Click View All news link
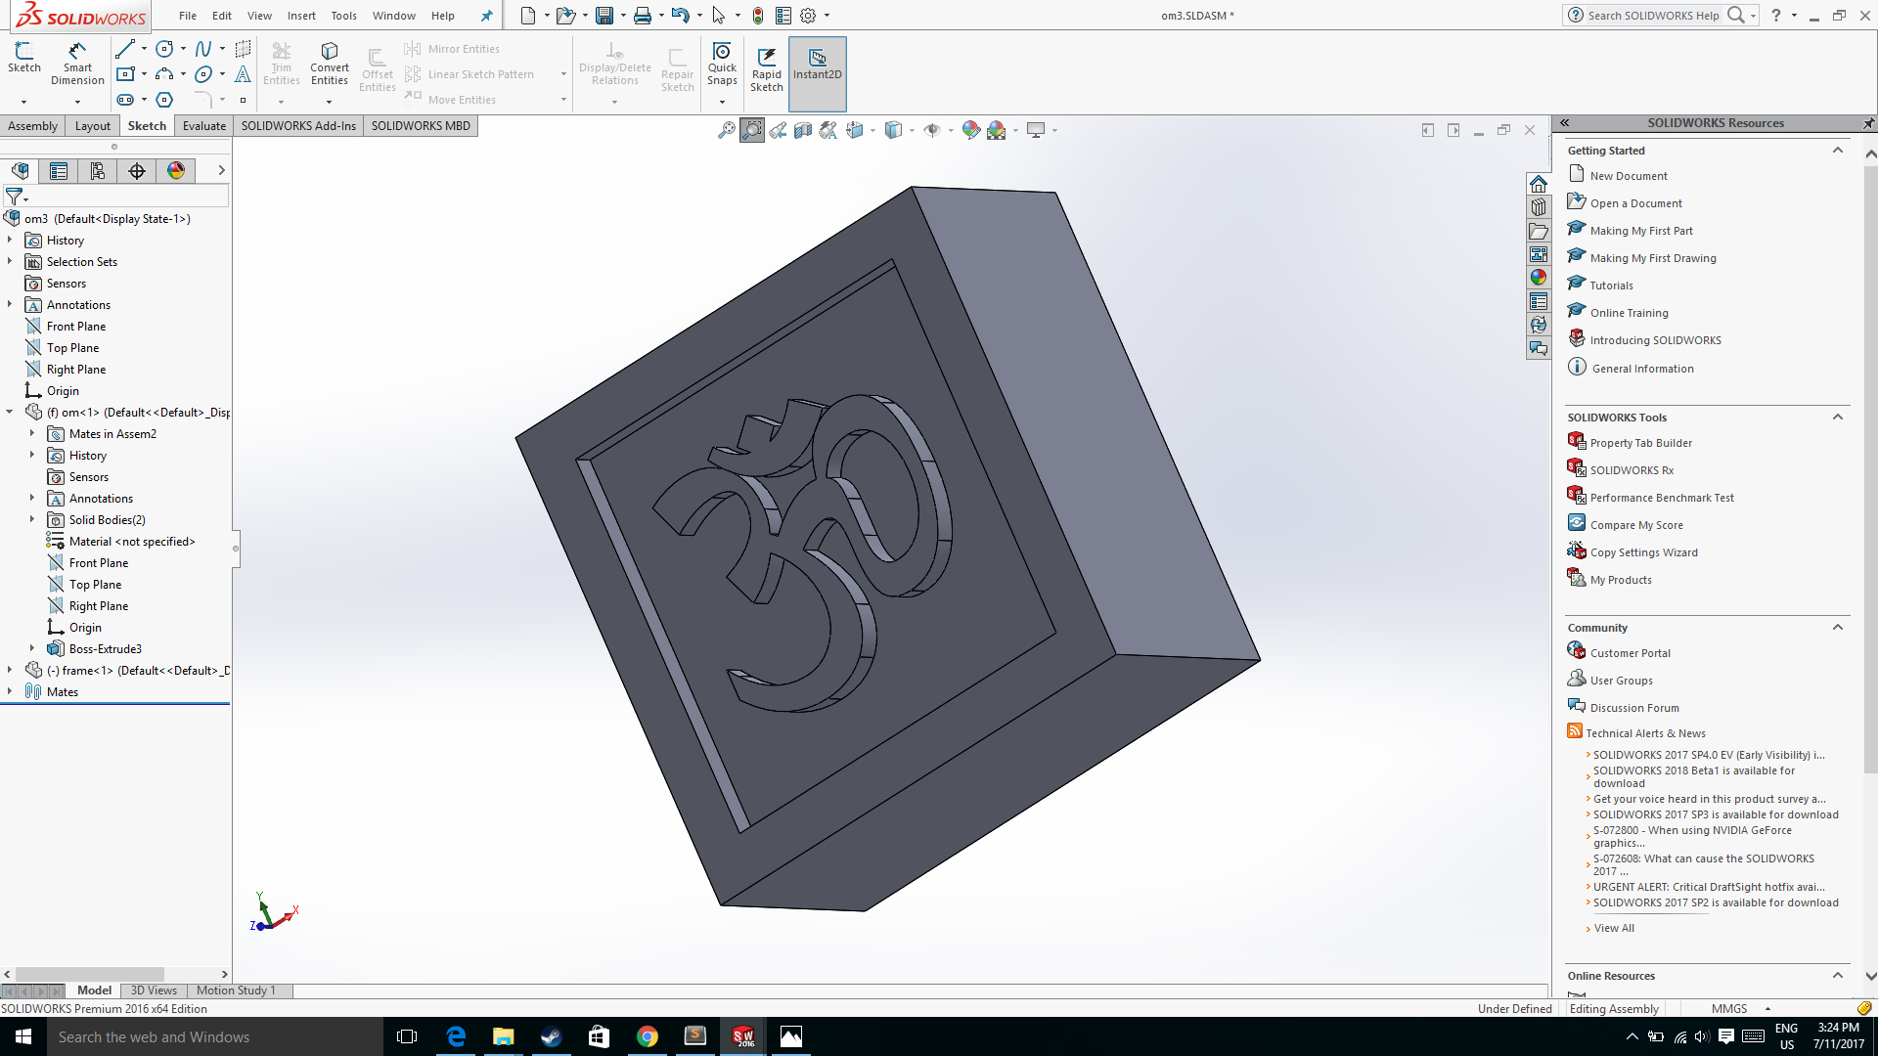The height and width of the screenshot is (1056, 1878). [1614, 928]
